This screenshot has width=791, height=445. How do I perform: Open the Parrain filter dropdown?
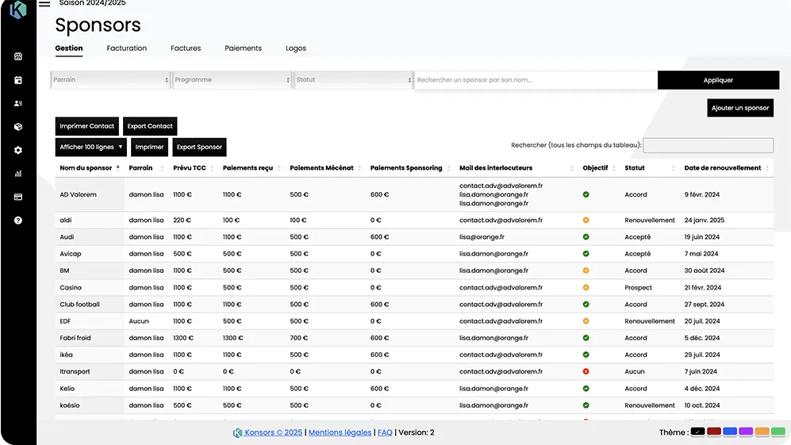110,79
